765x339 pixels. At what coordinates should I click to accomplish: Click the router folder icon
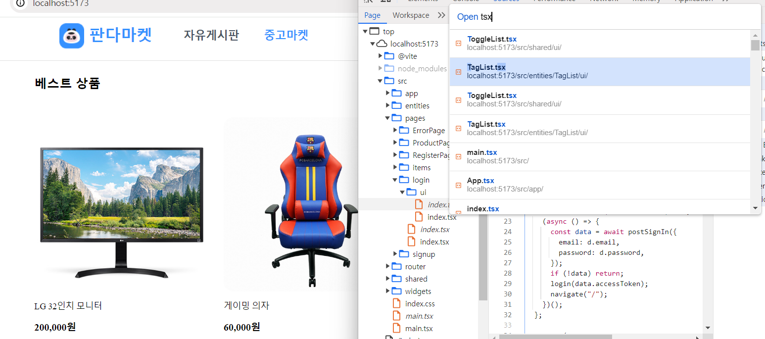click(397, 266)
